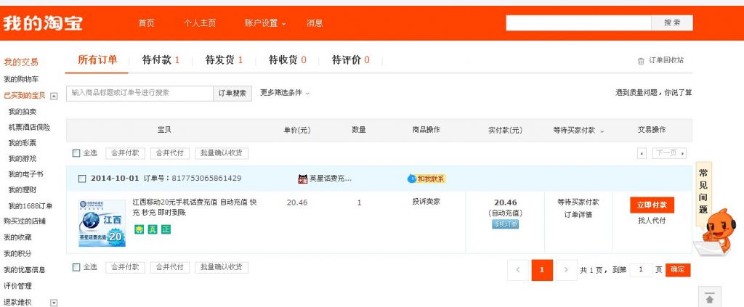Switch to the 待收货 tab
This screenshot has height=307, width=744.
click(288, 60)
